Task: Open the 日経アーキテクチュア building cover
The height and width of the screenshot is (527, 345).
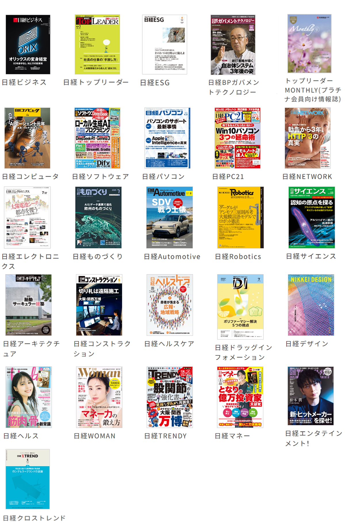Action: 28,305
